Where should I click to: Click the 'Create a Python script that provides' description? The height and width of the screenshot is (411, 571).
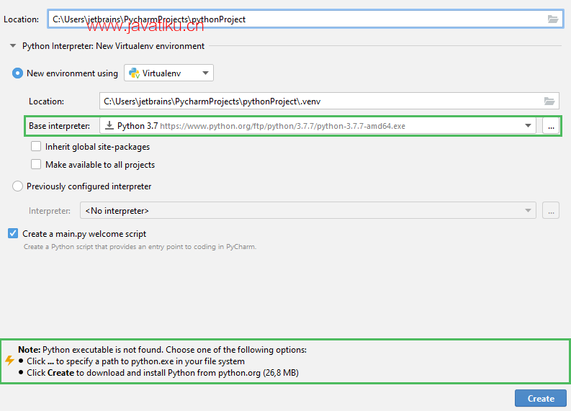pyautogui.click(x=140, y=246)
